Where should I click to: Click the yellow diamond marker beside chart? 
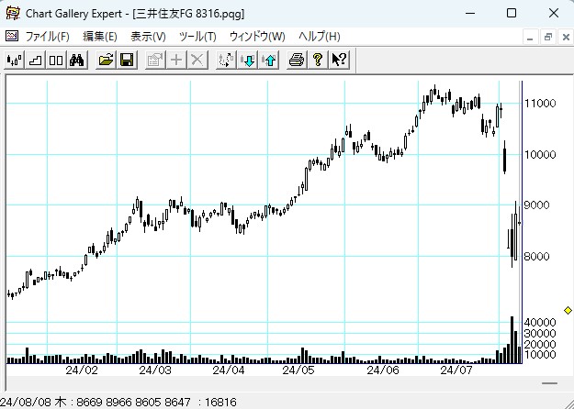568,312
